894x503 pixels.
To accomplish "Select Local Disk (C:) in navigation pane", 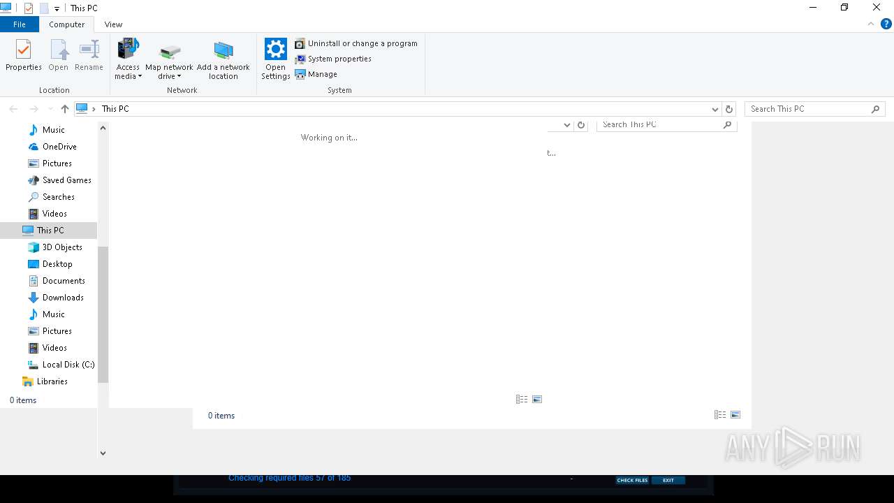I will coord(67,365).
